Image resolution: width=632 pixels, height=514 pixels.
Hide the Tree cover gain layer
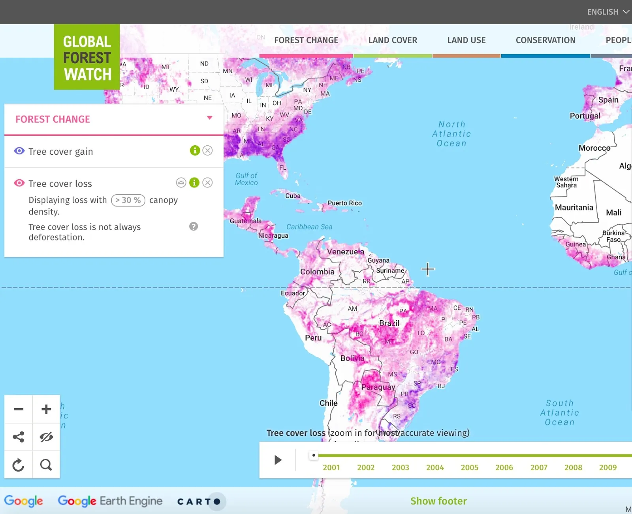(x=19, y=151)
